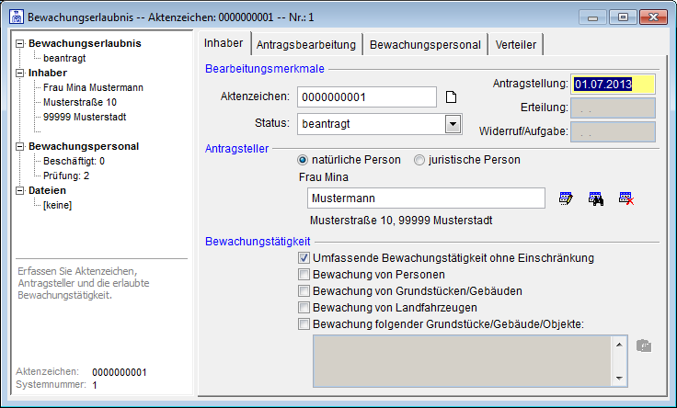Click the folder icon beside the objects list

coord(644,346)
